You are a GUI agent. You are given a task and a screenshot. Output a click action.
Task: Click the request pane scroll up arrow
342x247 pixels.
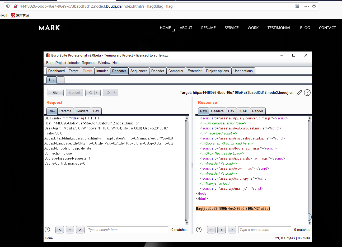click(187, 118)
